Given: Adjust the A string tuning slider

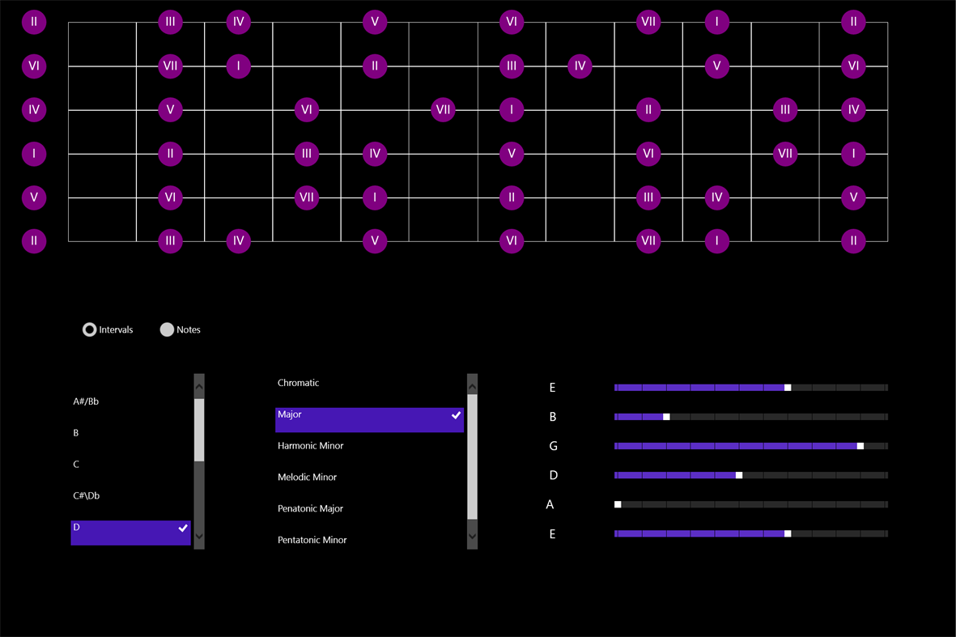Looking at the screenshot, I should (x=618, y=503).
